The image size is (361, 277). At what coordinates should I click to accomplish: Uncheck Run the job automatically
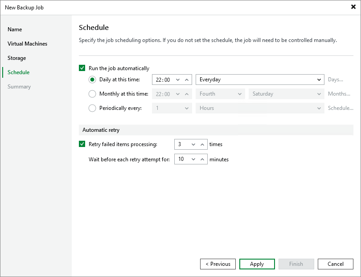tap(82, 68)
